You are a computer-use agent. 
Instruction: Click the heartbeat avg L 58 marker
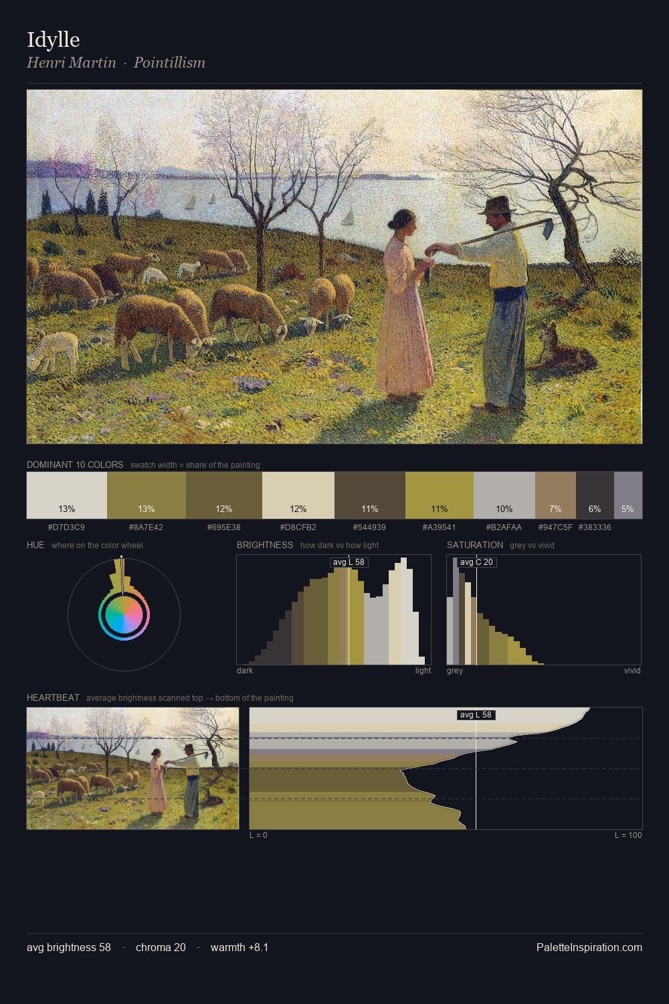[x=476, y=715]
